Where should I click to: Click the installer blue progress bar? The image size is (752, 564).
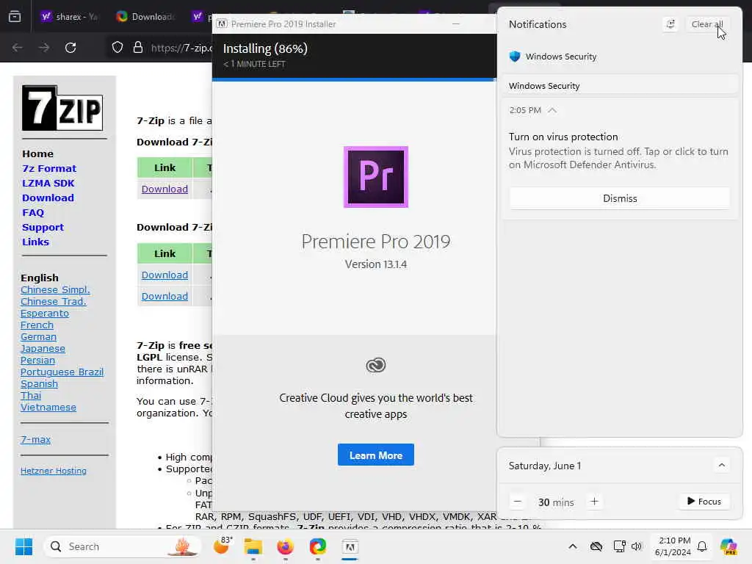(x=354, y=79)
